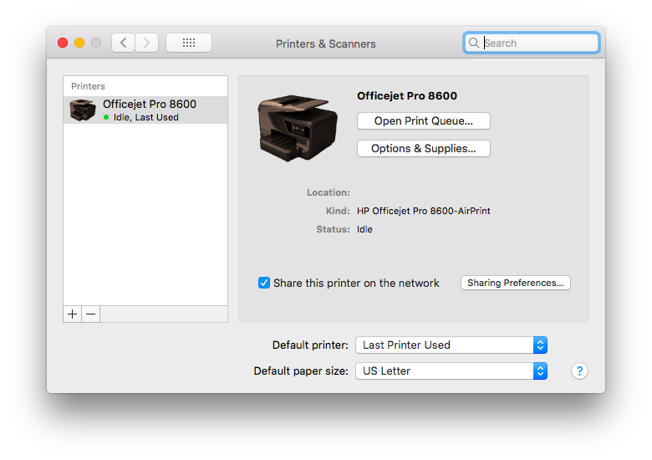Open Sharing Preferences

(515, 283)
